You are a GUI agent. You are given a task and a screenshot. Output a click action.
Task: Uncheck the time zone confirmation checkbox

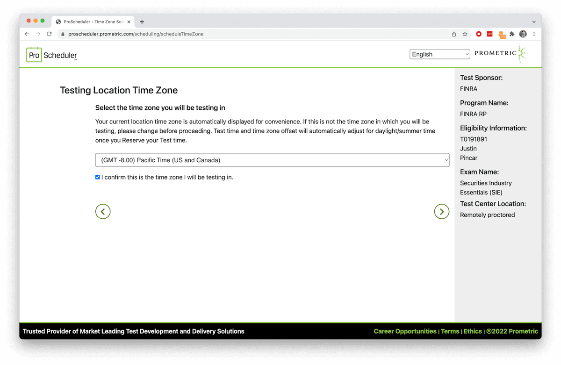(x=98, y=177)
